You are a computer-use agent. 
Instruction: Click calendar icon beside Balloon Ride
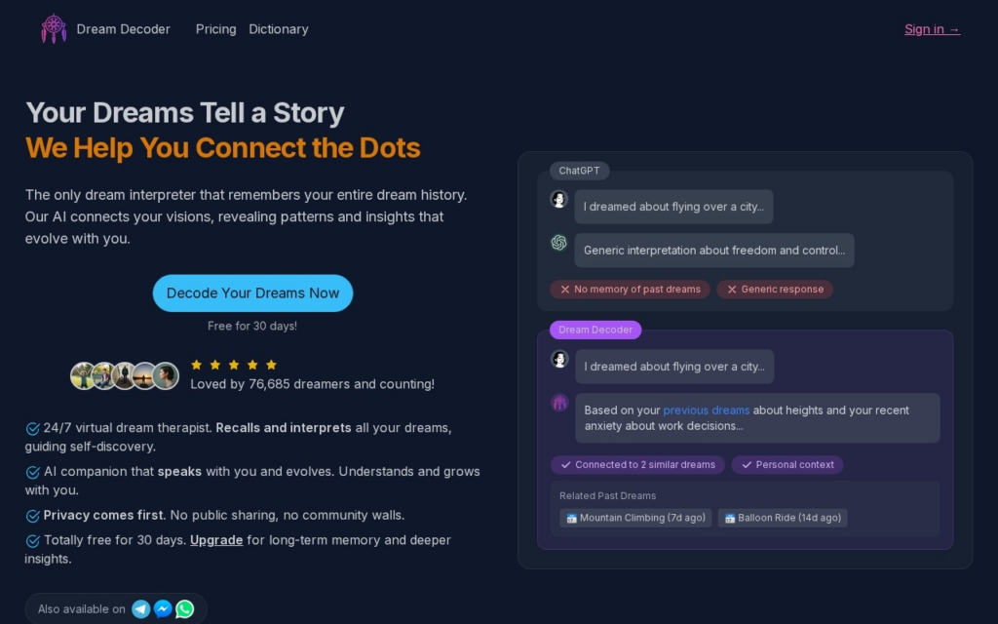click(x=730, y=519)
